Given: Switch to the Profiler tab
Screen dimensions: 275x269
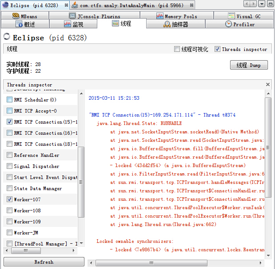Looking at the screenshot, I should pos(239,24).
